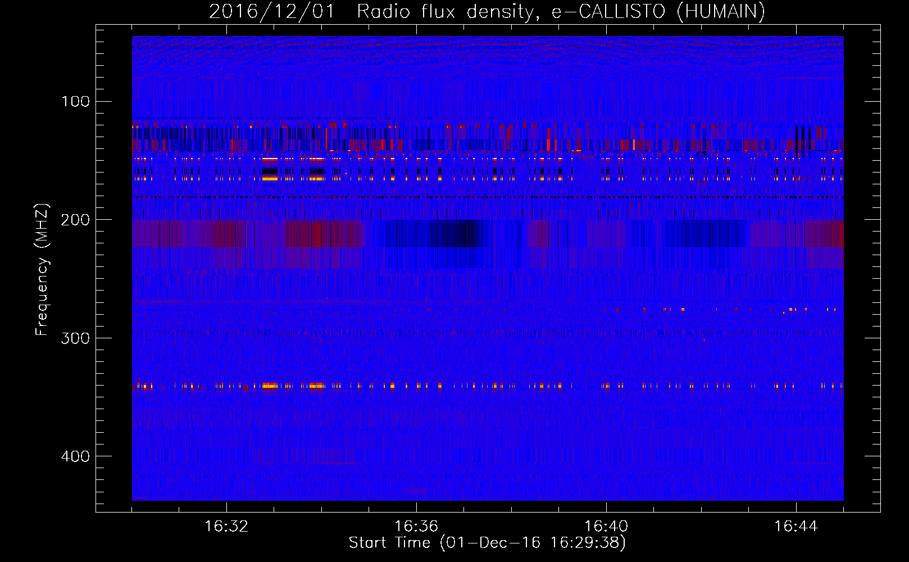Image resolution: width=909 pixels, height=562 pixels.
Task: Click the '300' frequency tick label
Action: click(x=75, y=338)
